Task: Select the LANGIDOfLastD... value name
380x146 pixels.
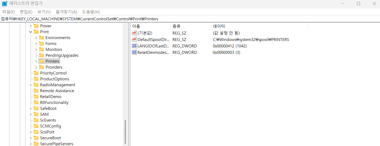Action: click(153, 46)
